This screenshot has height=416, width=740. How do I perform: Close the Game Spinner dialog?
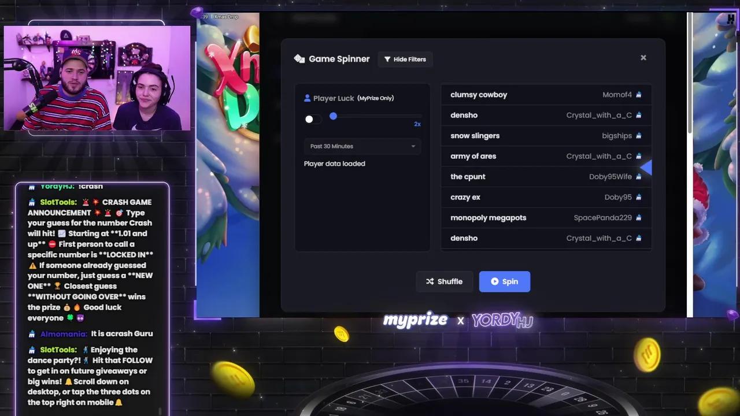pyautogui.click(x=643, y=58)
